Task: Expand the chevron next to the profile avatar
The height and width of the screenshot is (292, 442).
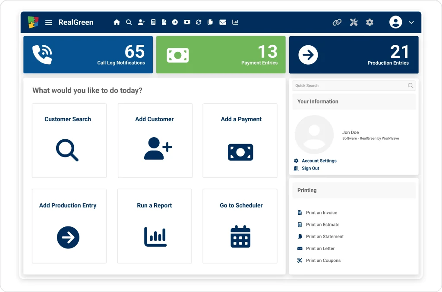Action: coord(411,22)
